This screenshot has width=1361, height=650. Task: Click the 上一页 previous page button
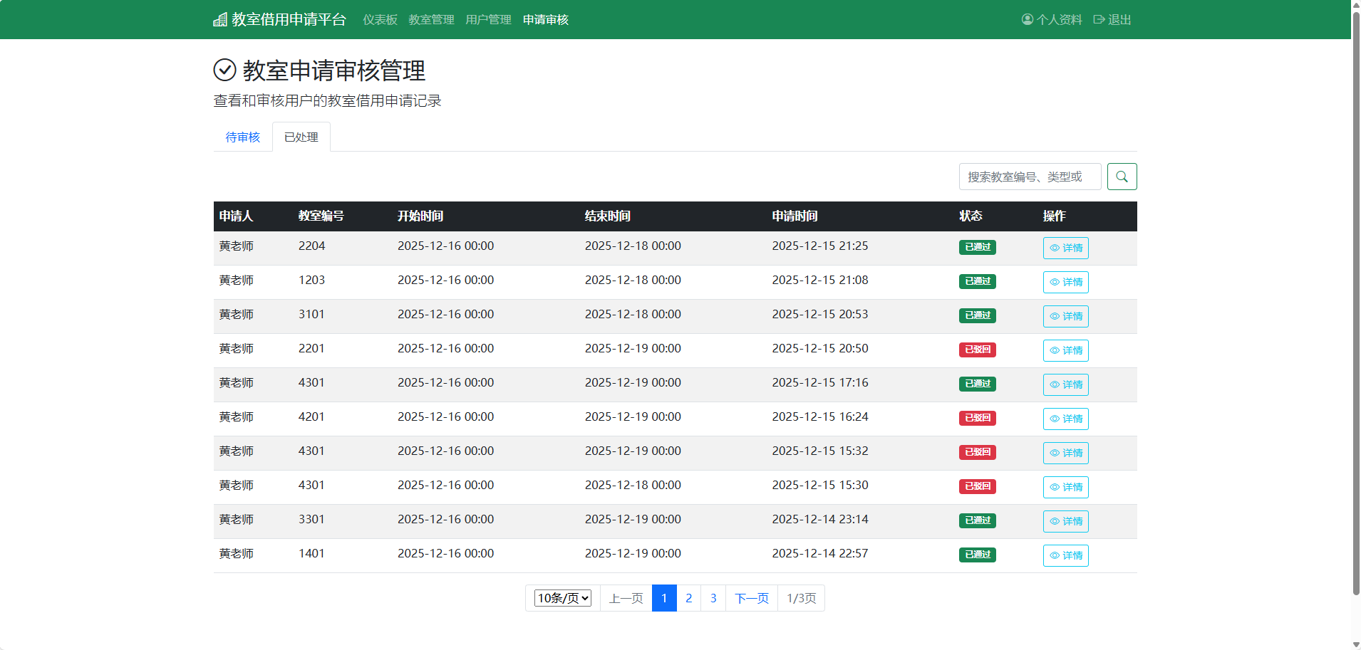click(626, 598)
